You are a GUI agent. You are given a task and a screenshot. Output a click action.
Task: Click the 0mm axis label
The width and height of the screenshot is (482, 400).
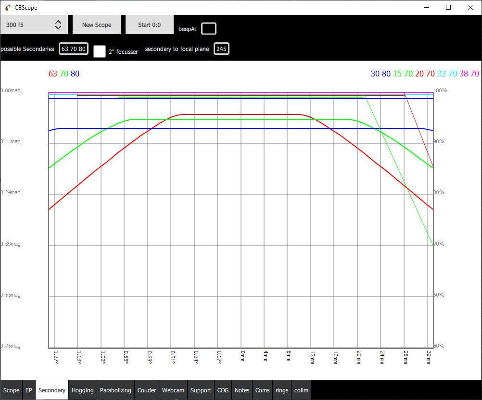[x=242, y=356]
